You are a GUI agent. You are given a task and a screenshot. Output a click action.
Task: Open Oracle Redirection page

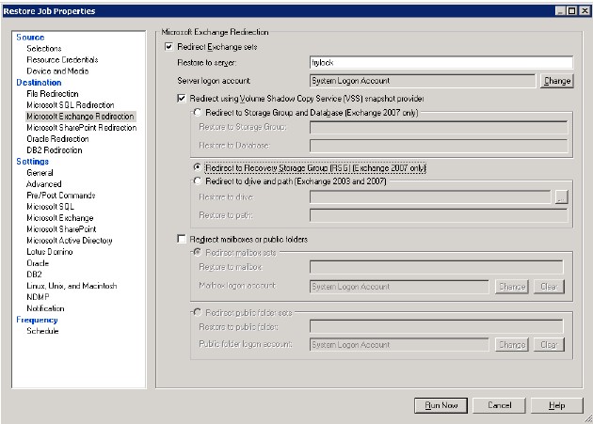(x=57, y=139)
